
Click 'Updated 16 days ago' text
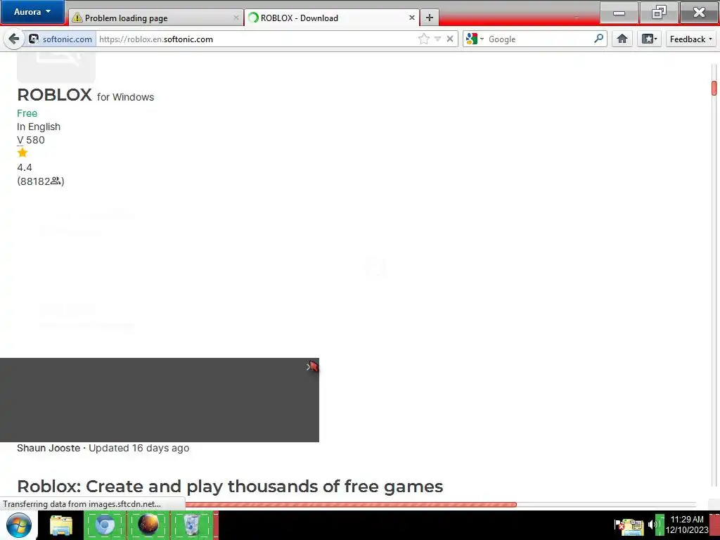point(139,448)
